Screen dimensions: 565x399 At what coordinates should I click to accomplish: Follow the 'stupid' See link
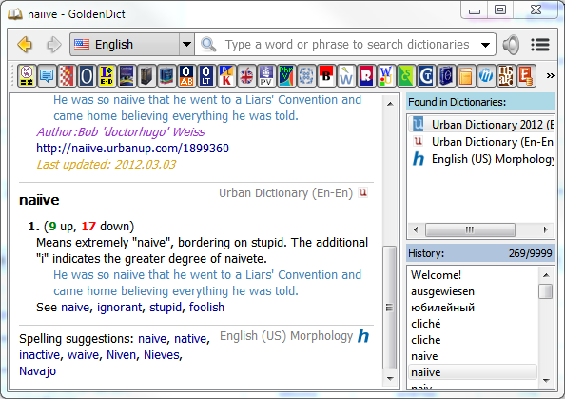point(166,308)
